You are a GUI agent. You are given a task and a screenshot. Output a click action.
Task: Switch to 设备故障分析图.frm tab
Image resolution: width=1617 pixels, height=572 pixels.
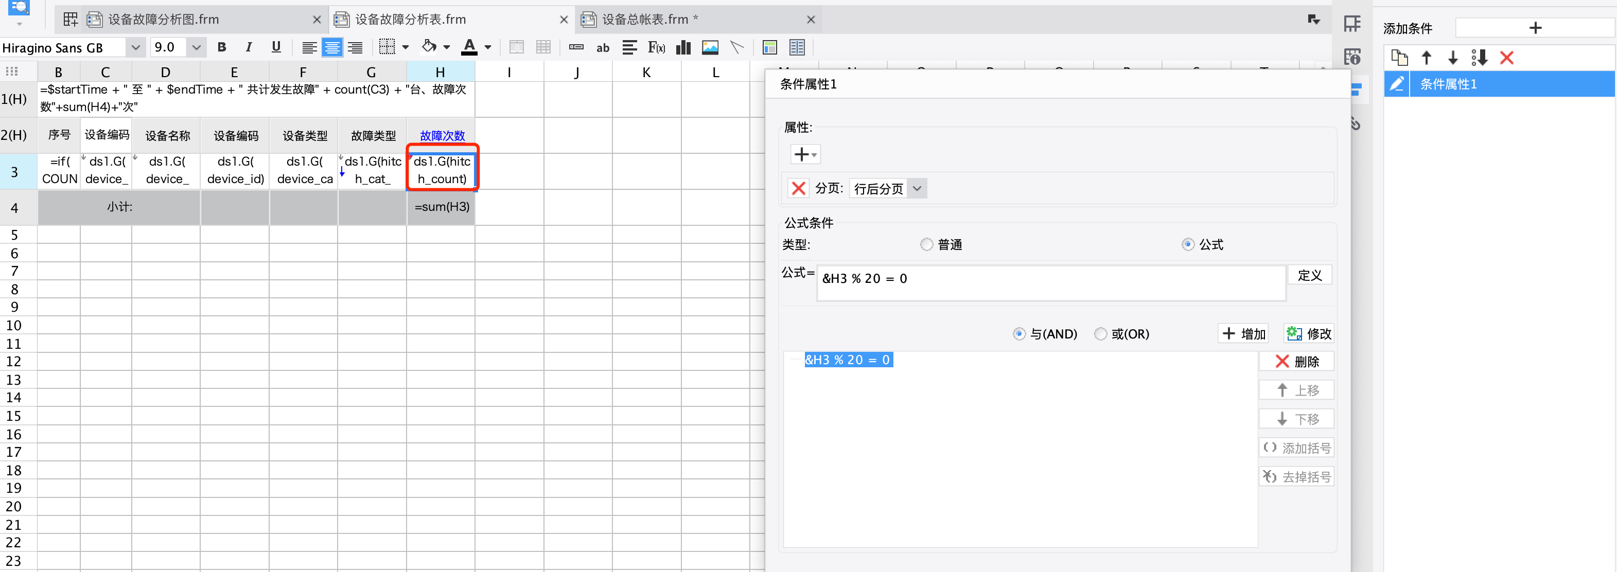click(x=163, y=20)
